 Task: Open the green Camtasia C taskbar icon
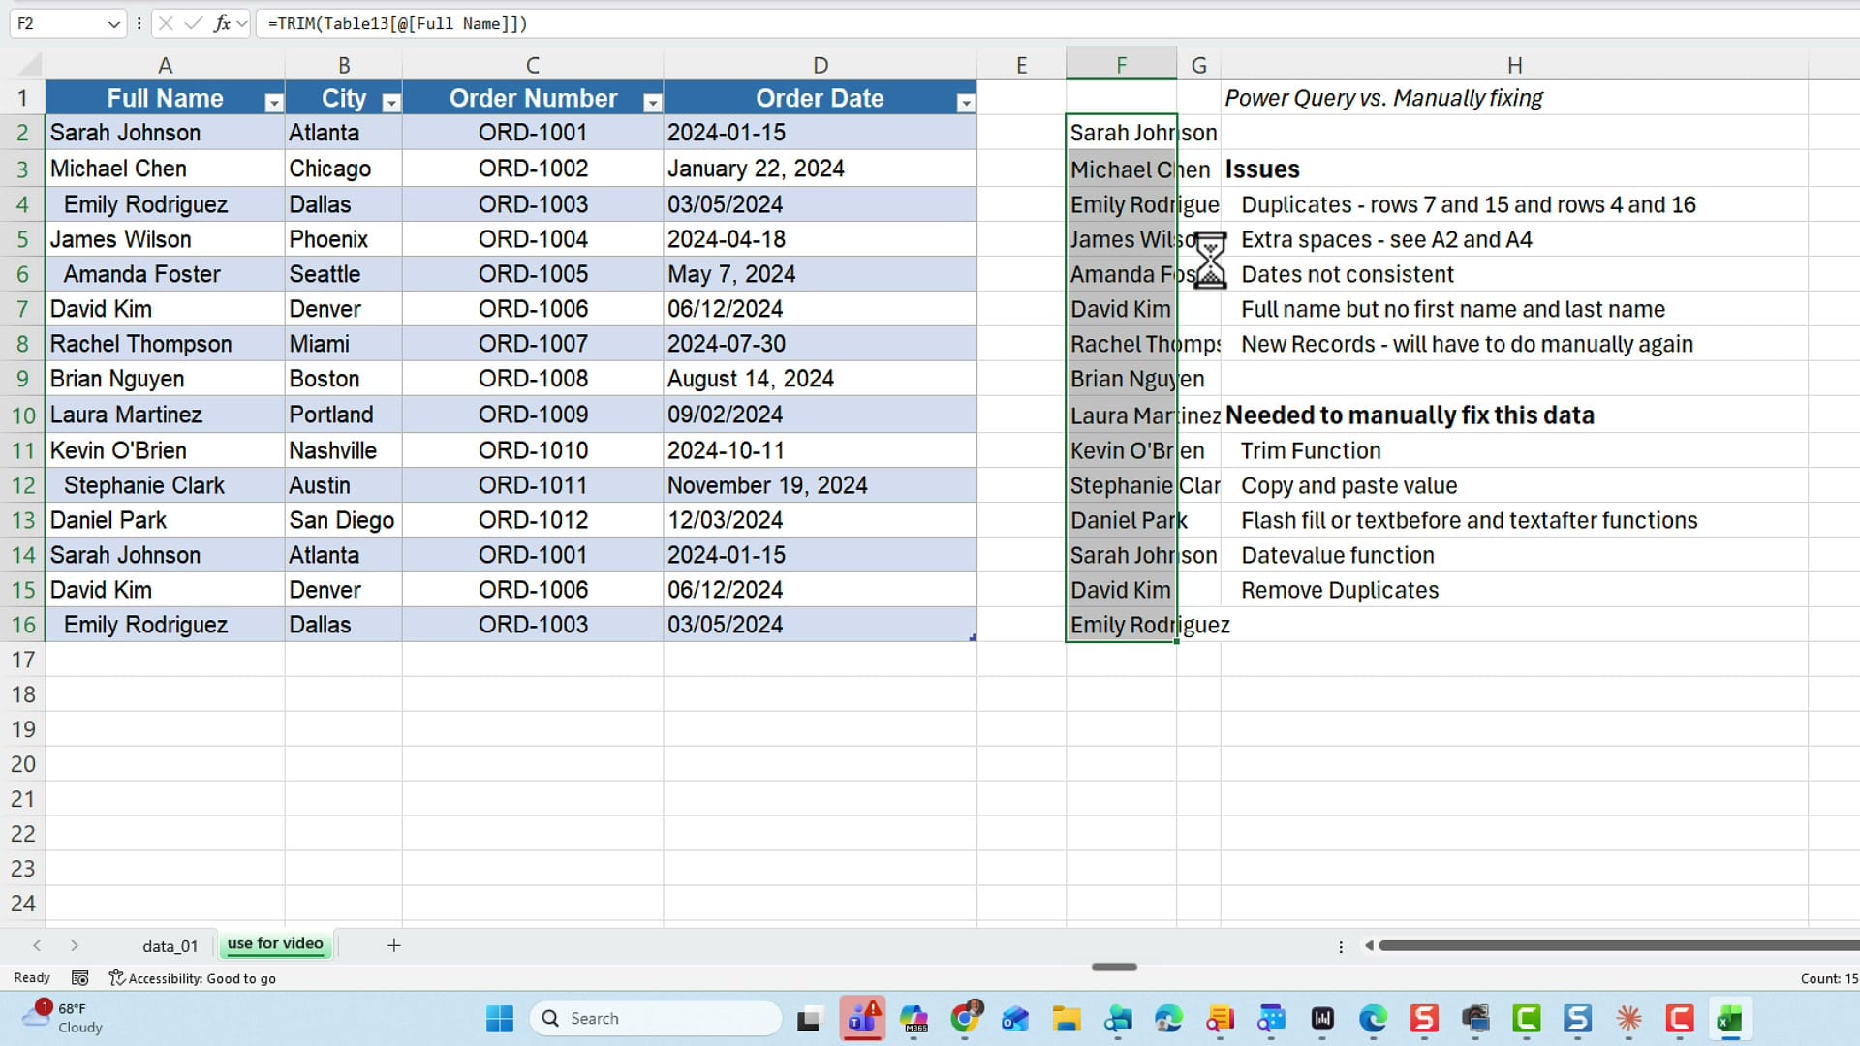click(1527, 1019)
